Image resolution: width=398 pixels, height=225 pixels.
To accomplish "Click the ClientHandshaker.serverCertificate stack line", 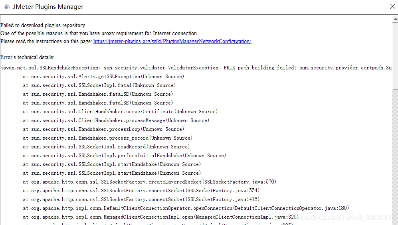I will coord(120,112).
